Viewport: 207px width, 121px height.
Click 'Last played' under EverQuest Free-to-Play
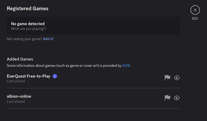point(16,81)
